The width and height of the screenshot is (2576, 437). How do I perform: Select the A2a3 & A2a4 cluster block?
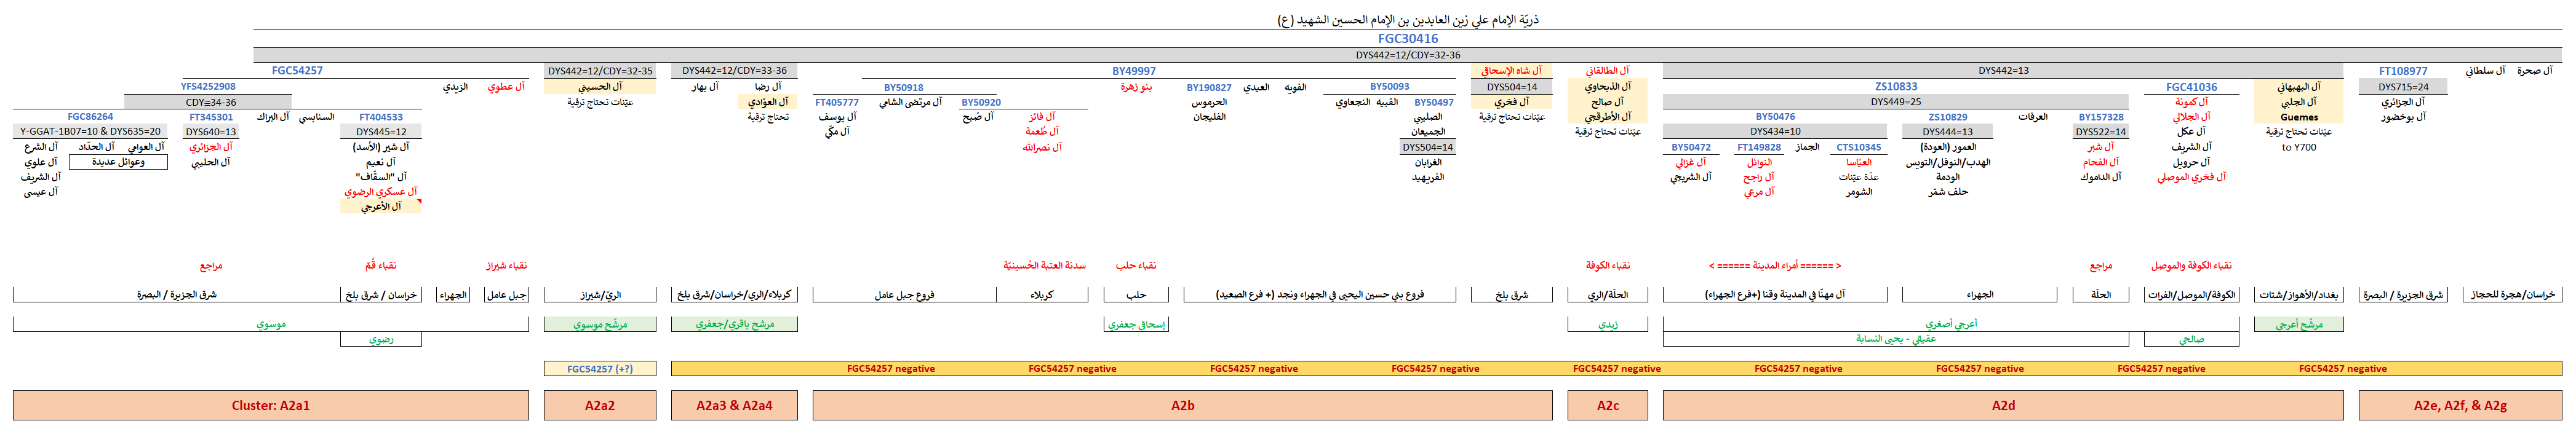[x=734, y=405]
